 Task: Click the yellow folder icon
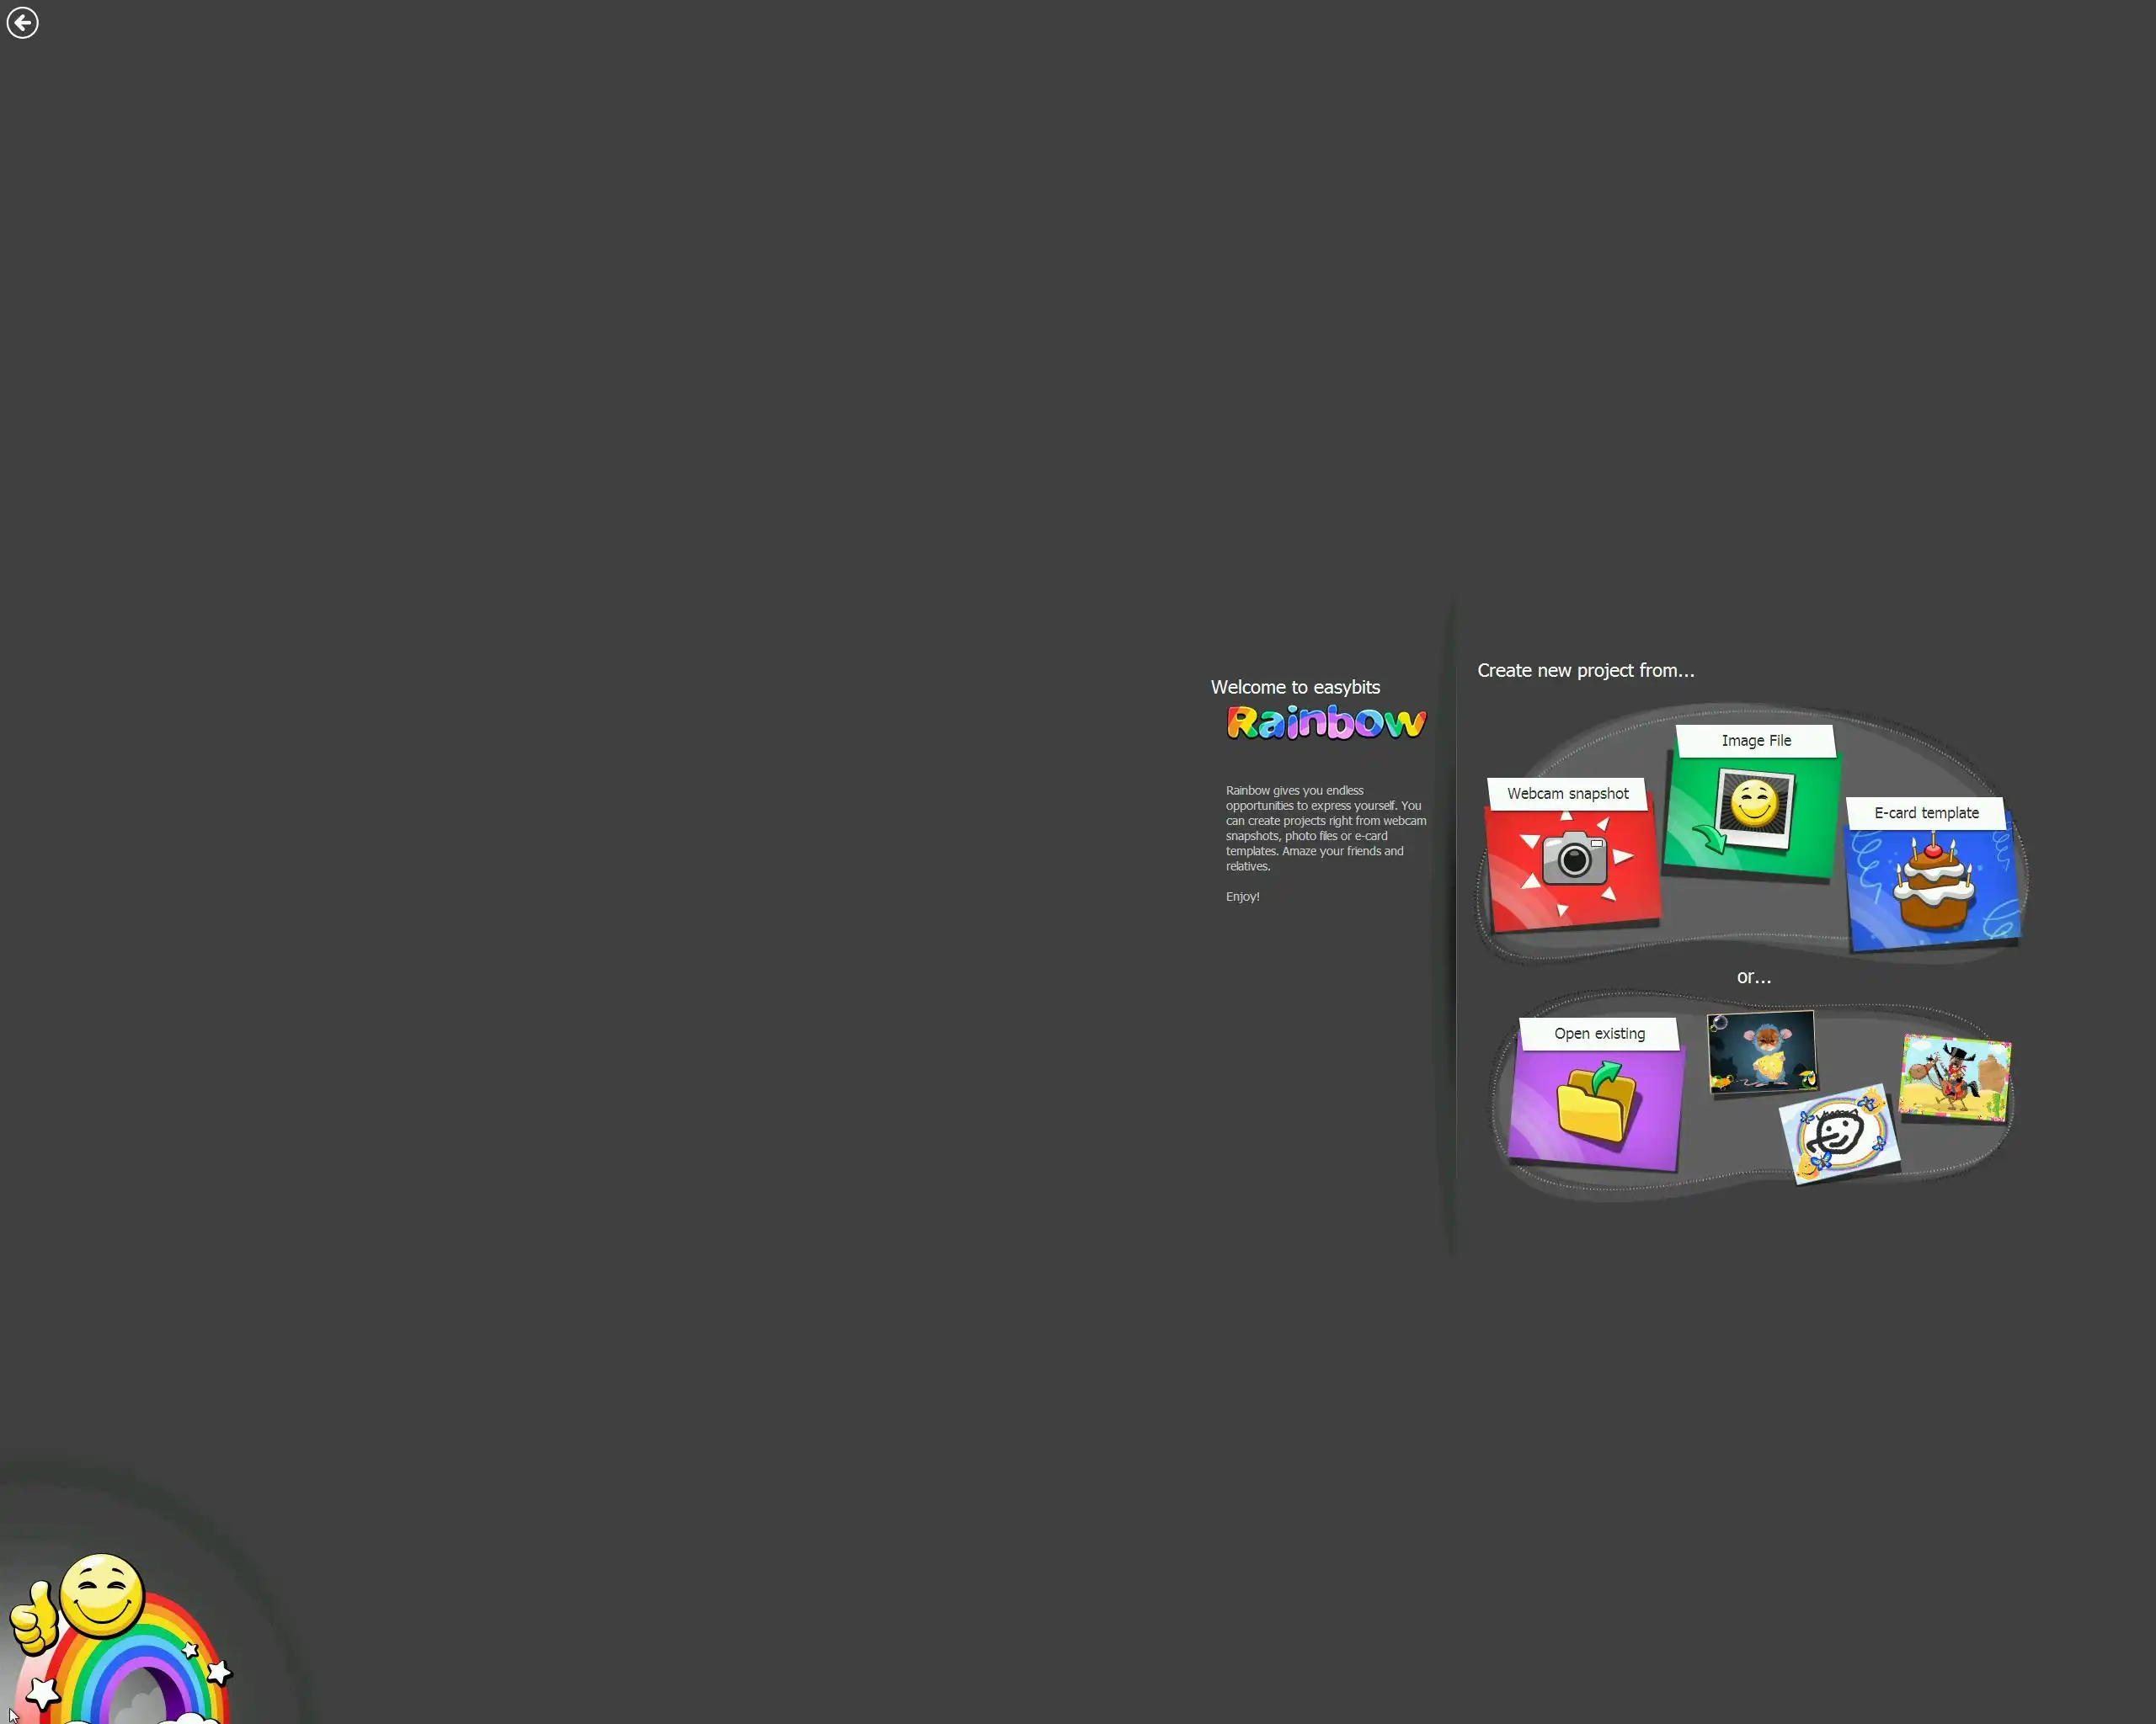(1597, 1104)
